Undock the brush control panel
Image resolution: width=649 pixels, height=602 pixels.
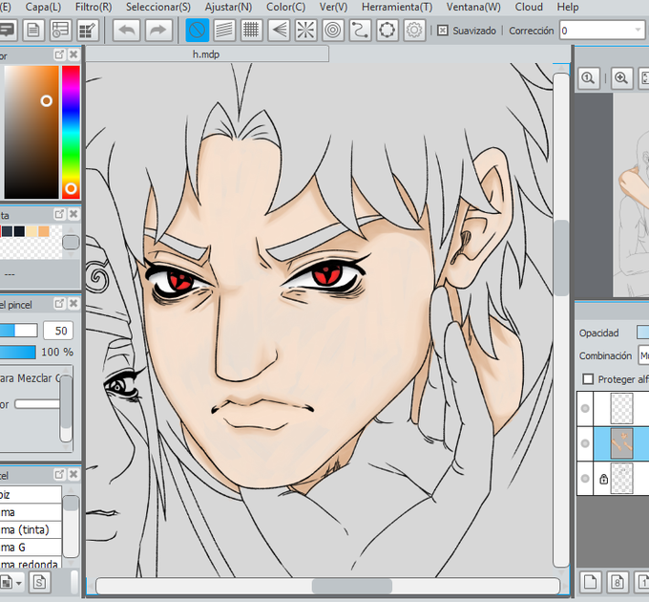pyautogui.click(x=59, y=304)
